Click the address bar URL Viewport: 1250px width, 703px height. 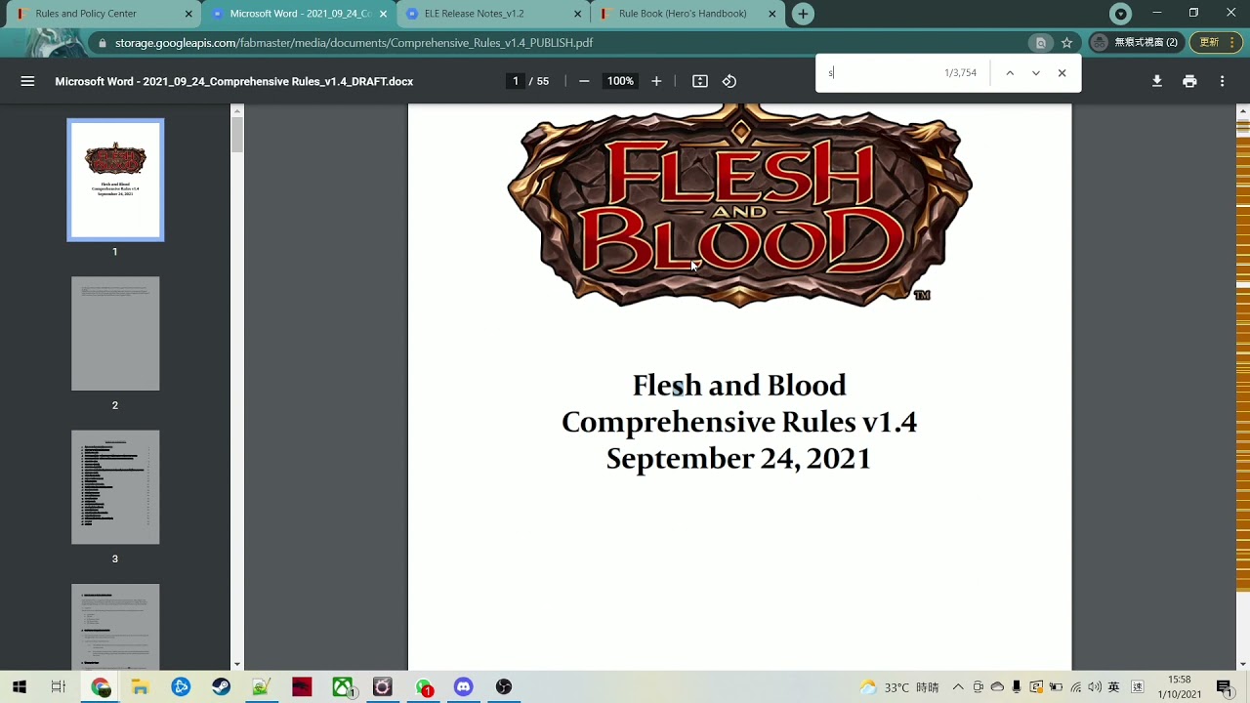(354, 43)
